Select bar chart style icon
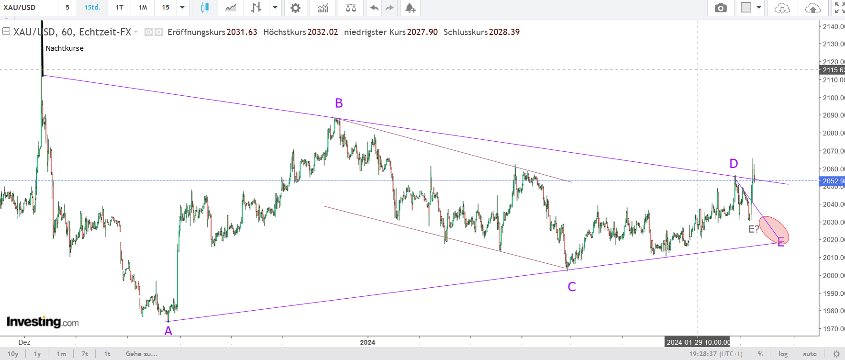845x360 pixels. [256, 8]
